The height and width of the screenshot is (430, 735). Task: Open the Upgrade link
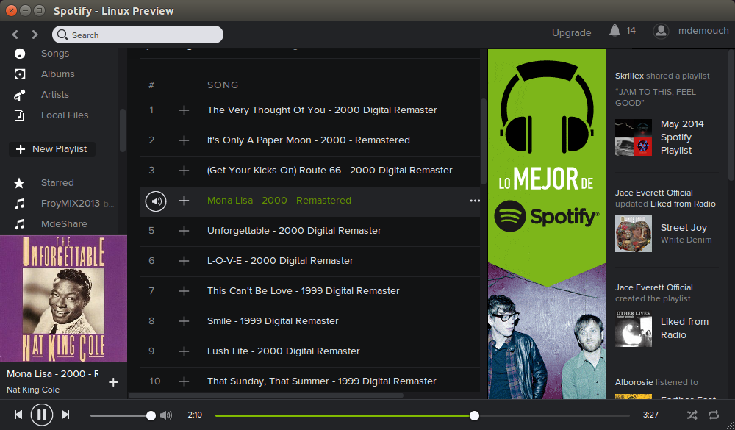571,33
